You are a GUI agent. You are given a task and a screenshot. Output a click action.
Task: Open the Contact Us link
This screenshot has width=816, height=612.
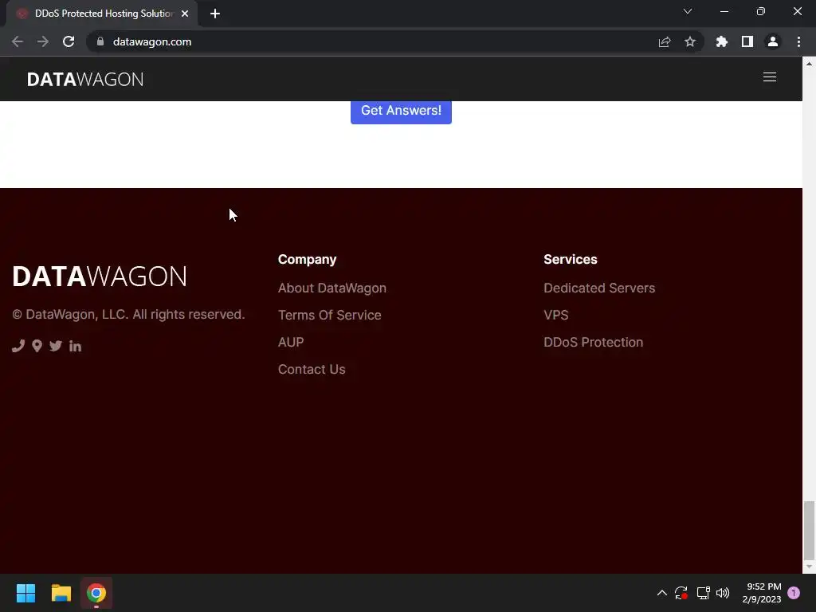(312, 369)
